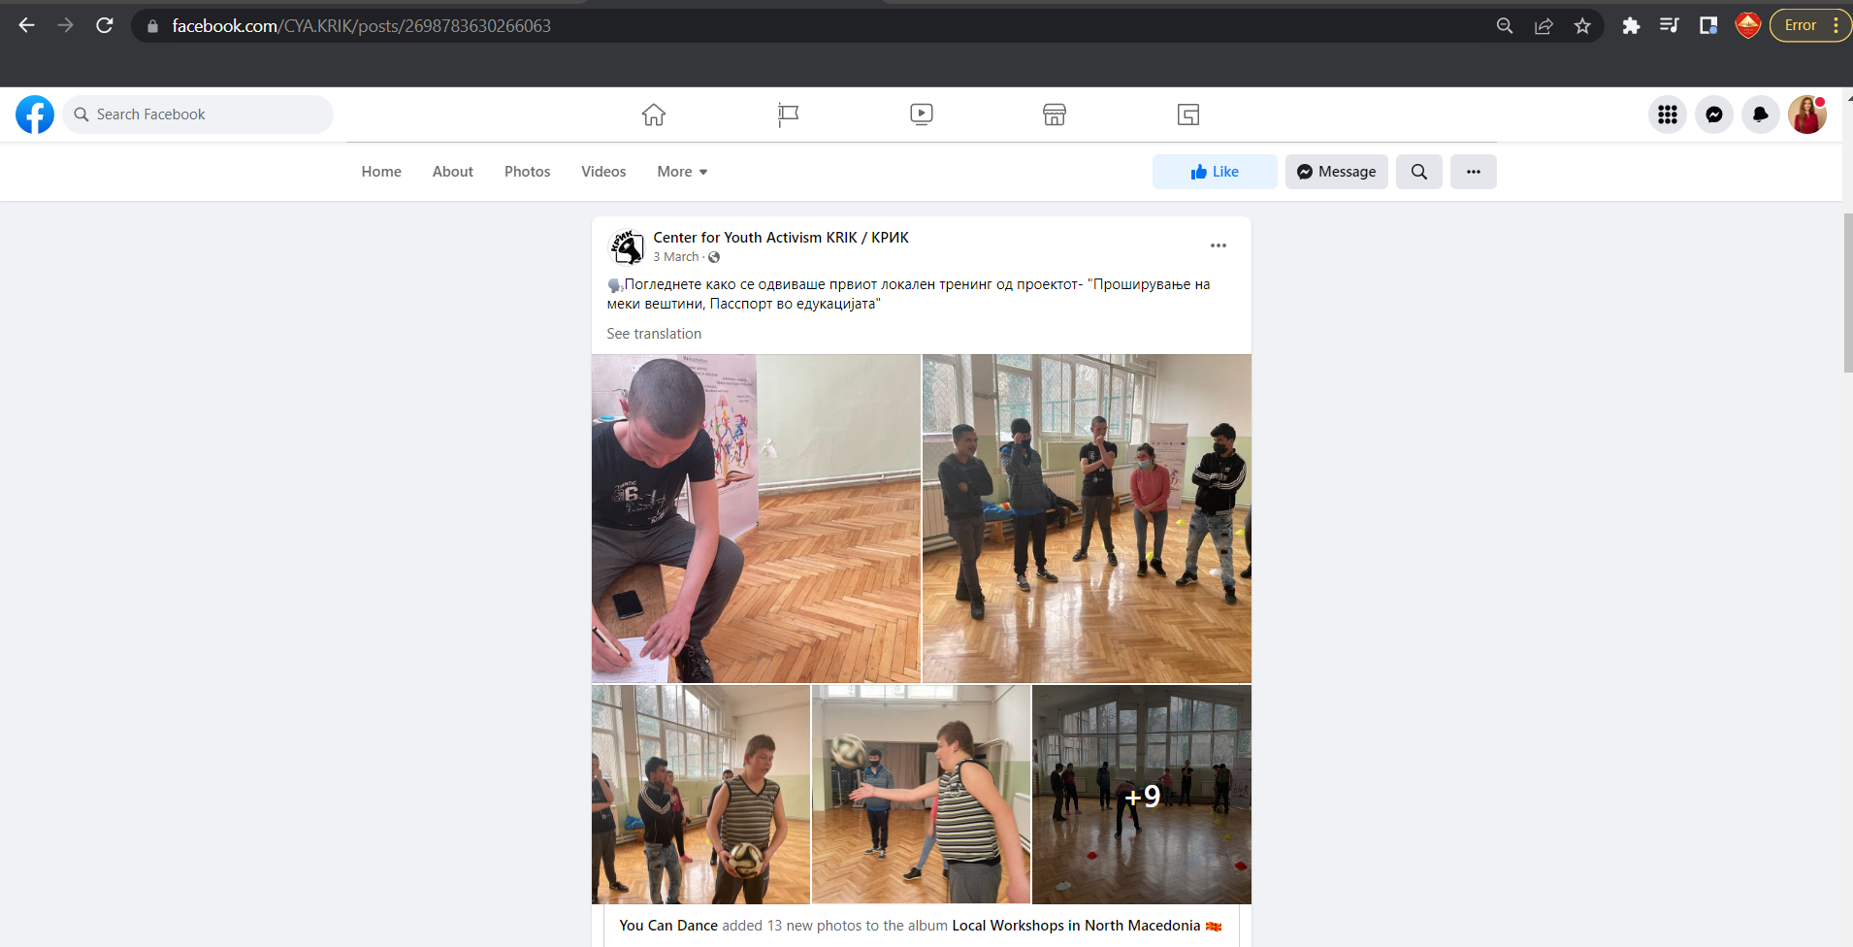
Task: Like the page with Like button
Action: click(1215, 172)
